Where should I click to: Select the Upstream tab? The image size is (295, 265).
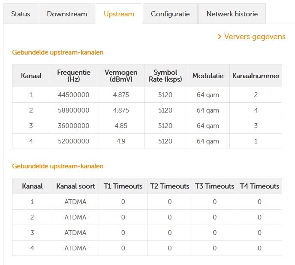(x=119, y=14)
